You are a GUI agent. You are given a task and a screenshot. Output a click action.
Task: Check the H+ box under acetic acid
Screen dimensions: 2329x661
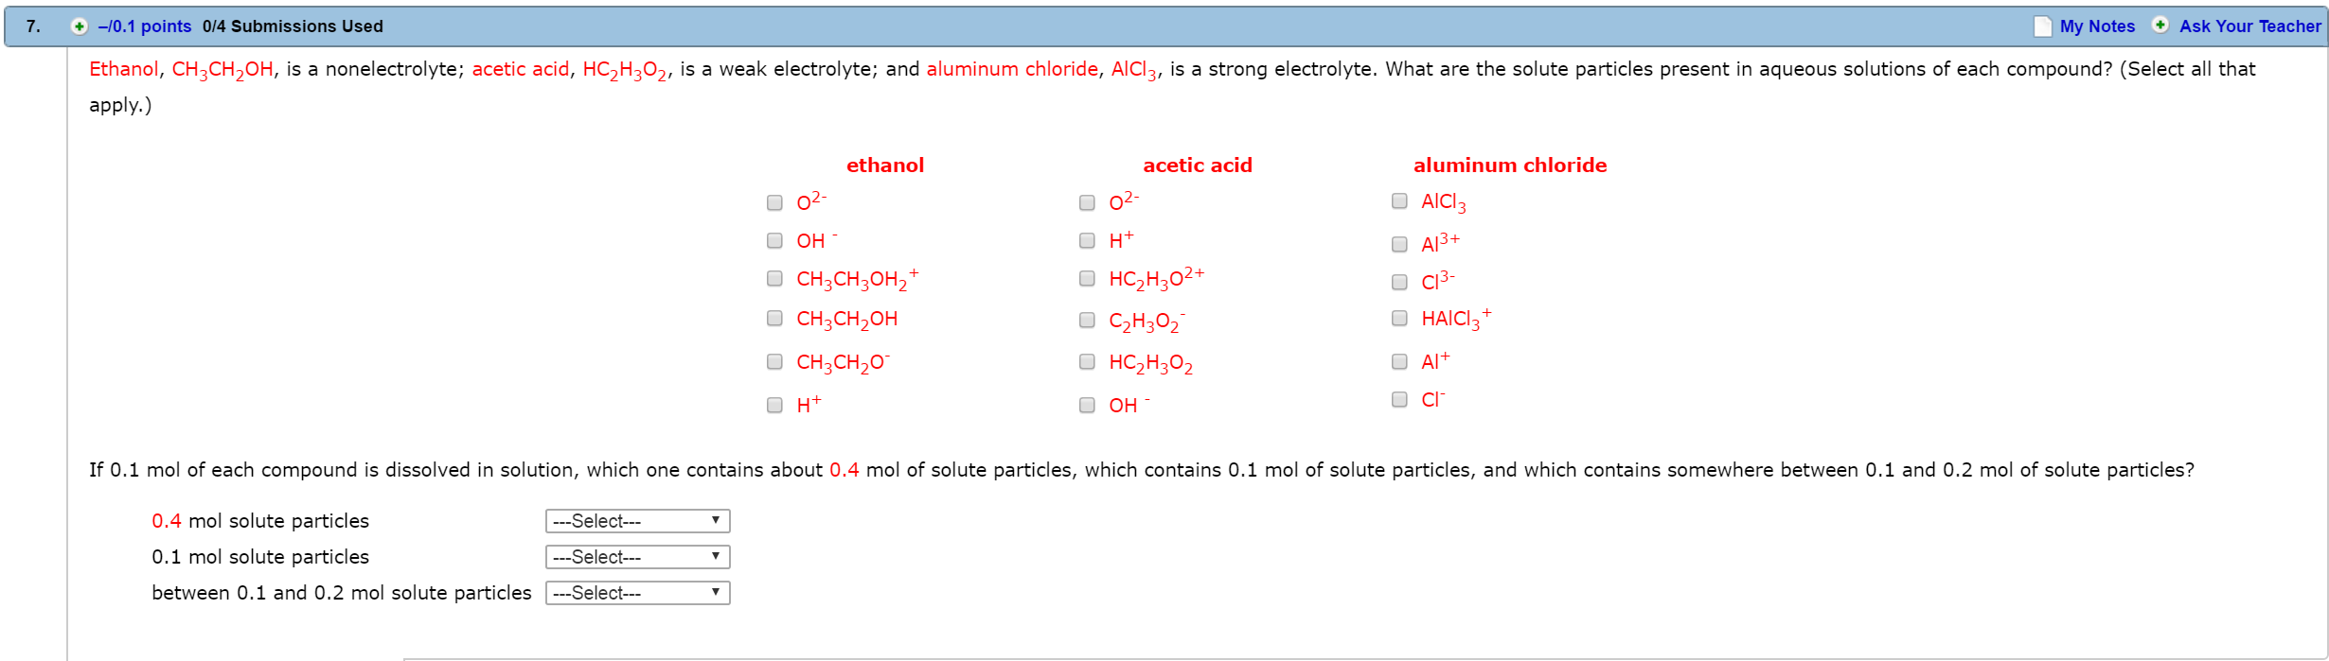(x=1087, y=241)
